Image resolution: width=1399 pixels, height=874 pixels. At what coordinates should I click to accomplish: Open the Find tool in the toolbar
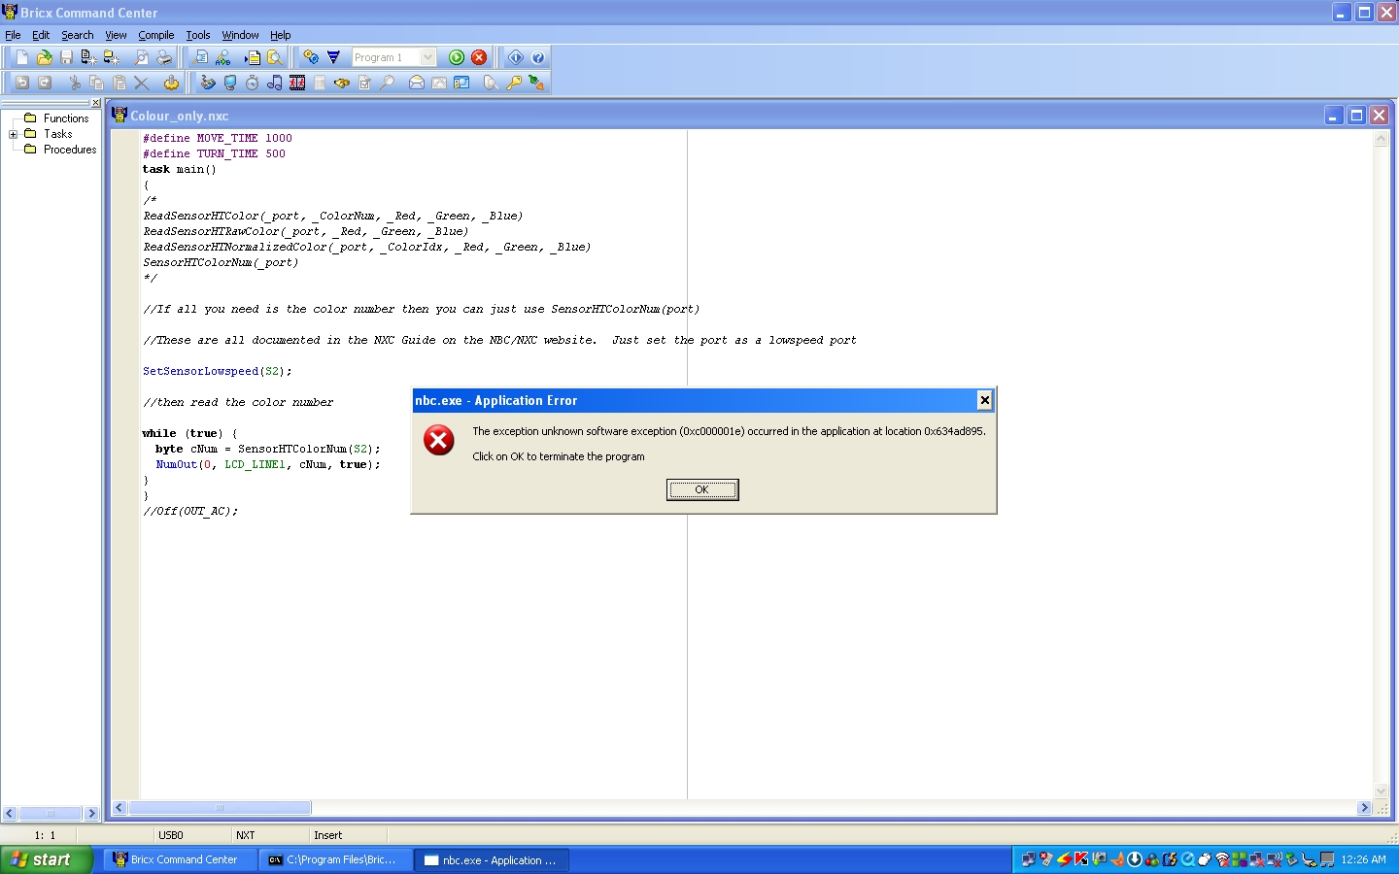click(200, 57)
